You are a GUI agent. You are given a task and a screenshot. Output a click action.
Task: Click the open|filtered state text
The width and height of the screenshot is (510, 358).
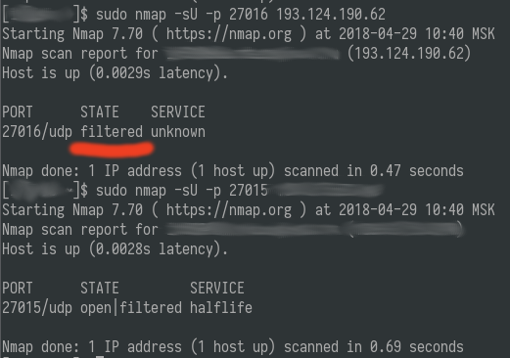click(131, 308)
